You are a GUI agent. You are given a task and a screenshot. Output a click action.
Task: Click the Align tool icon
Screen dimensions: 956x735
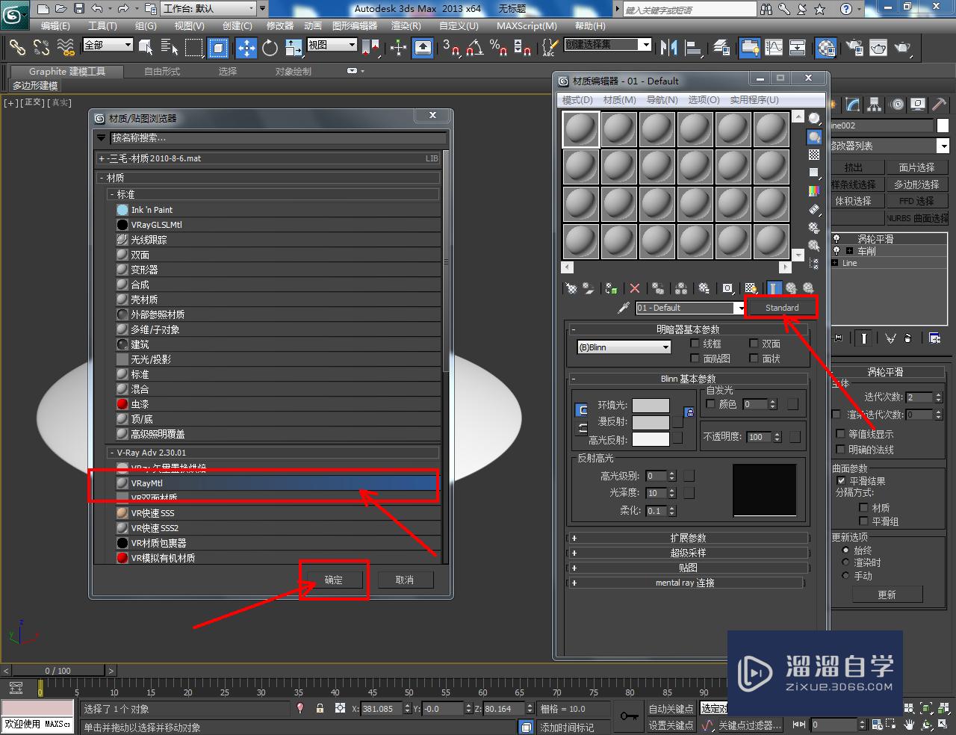pos(694,48)
